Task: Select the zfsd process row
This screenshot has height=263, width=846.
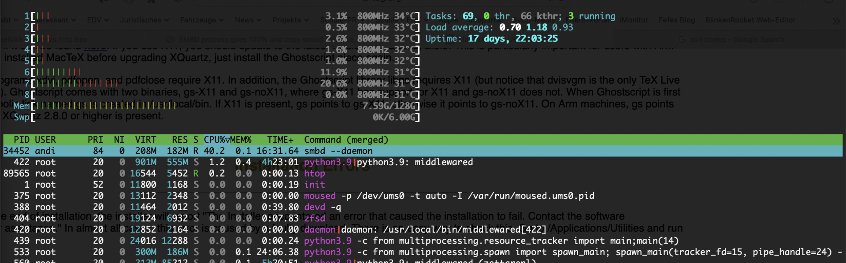Action: [x=315, y=219]
